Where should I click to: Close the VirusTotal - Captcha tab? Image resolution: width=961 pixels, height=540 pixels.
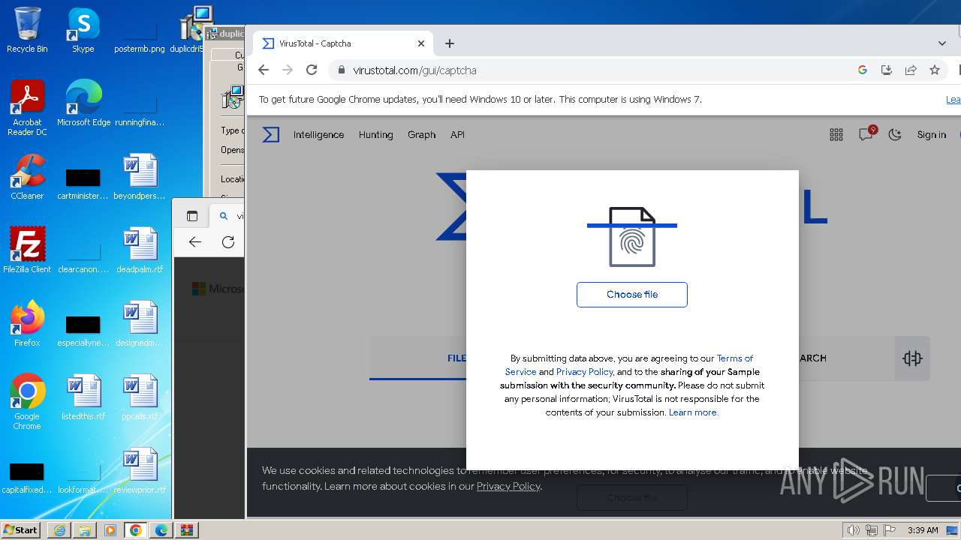click(421, 43)
